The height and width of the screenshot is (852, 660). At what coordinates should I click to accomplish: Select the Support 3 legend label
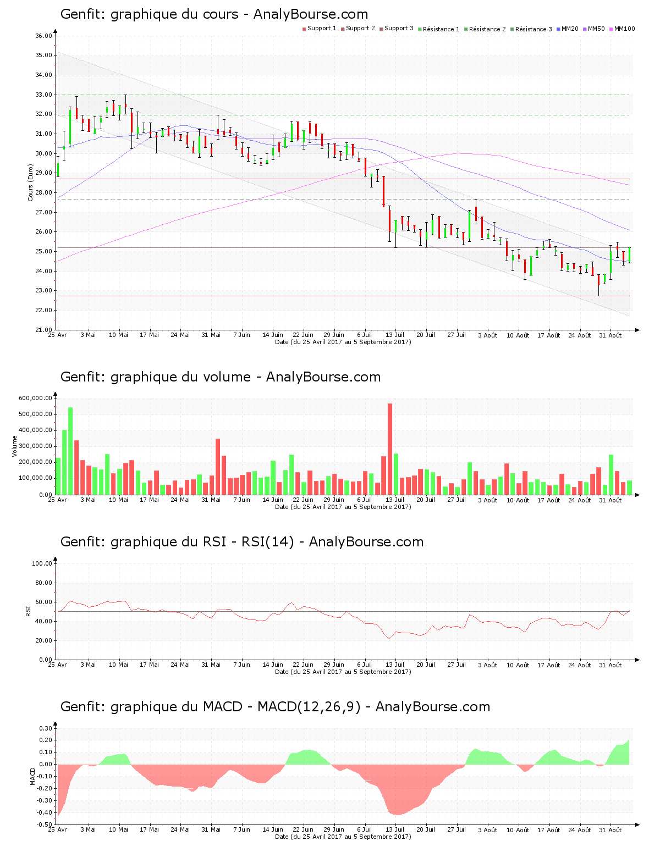(399, 29)
